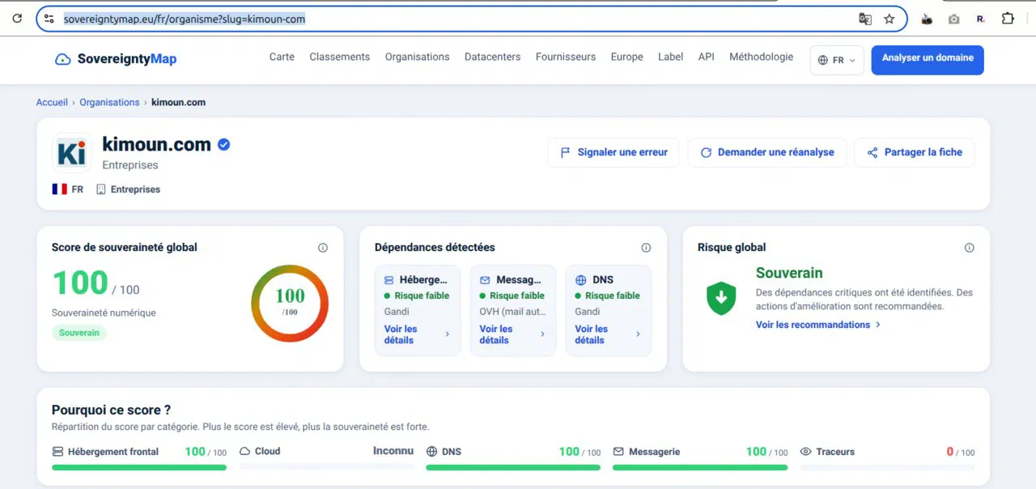Click the DNS globe icon in score breakdown
Screen dimensions: 1036x489
pos(431,452)
